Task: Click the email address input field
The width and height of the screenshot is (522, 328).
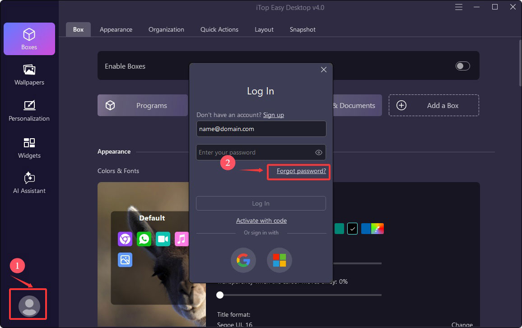Action: [261, 129]
